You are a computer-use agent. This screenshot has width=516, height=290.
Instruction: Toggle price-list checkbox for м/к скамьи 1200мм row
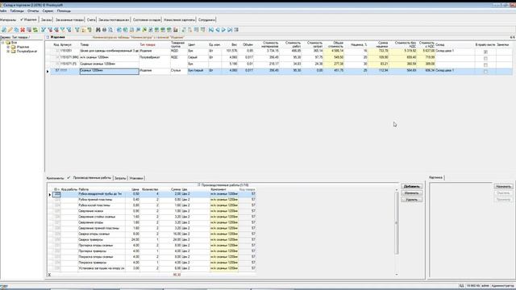tap(485, 58)
